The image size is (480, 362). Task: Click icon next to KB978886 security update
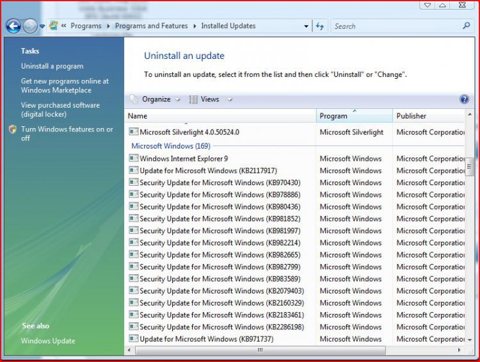click(134, 194)
